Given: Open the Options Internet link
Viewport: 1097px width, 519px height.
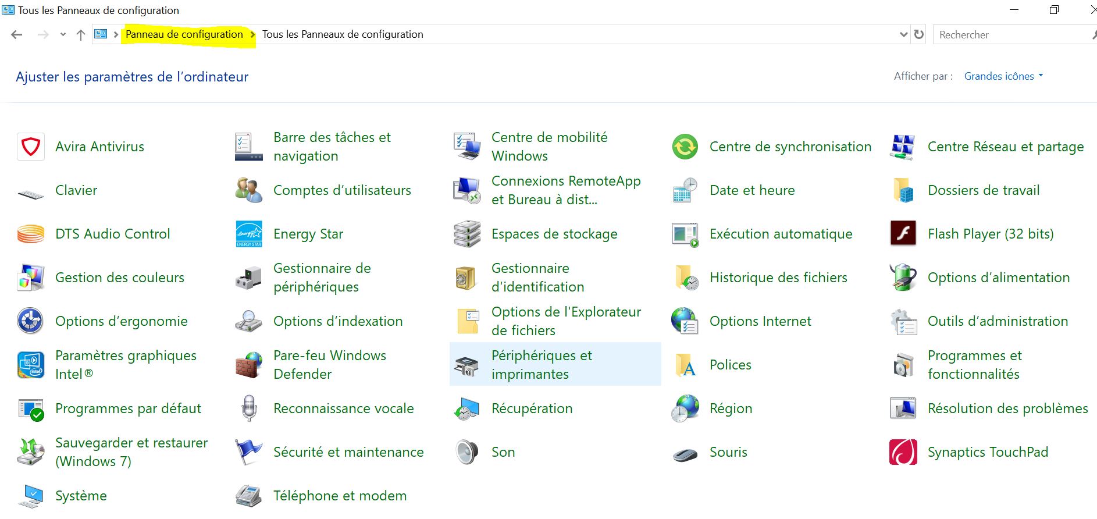Looking at the screenshot, I should (x=760, y=321).
